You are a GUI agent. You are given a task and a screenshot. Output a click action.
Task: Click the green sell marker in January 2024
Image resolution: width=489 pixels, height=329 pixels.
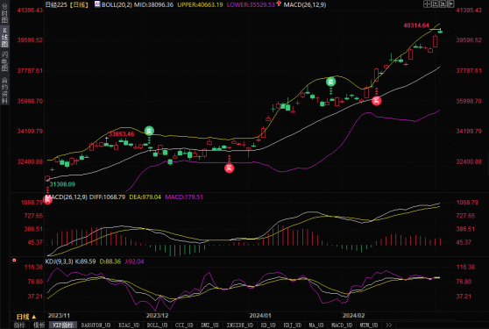click(330, 82)
